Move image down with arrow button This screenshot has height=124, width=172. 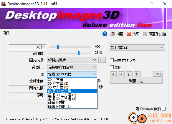click(137, 74)
